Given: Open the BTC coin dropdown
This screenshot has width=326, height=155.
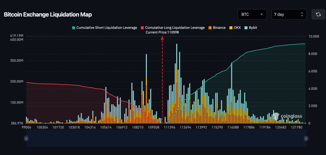Looking at the screenshot, I should tap(252, 14).
